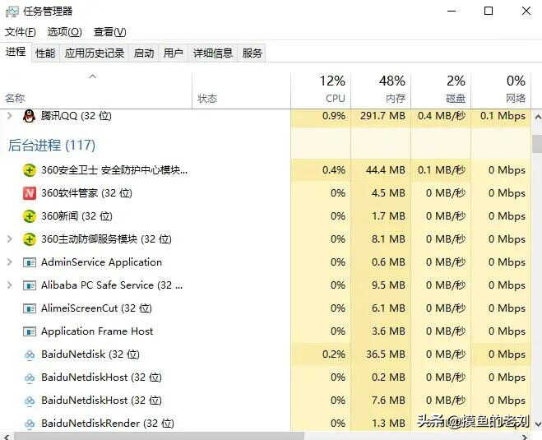Image resolution: width=542 pixels, height=440 pixels.
Task: Click the horizontal scrollbar left arrow
Action: [6, 436]
